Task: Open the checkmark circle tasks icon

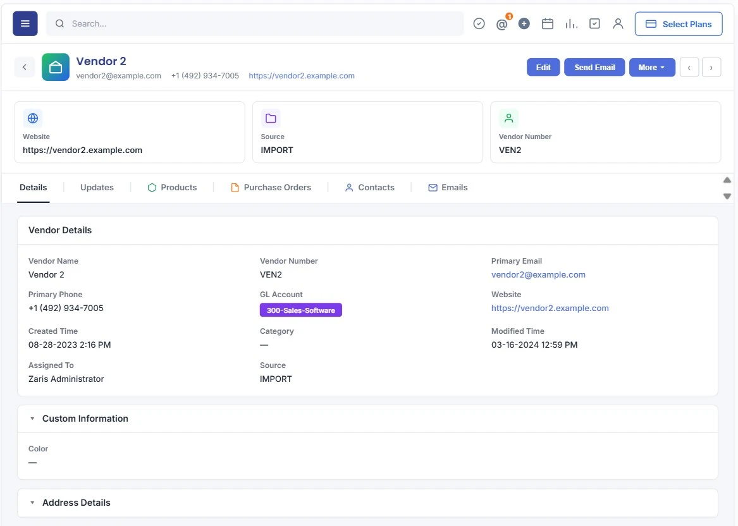Action: (479, 23)
